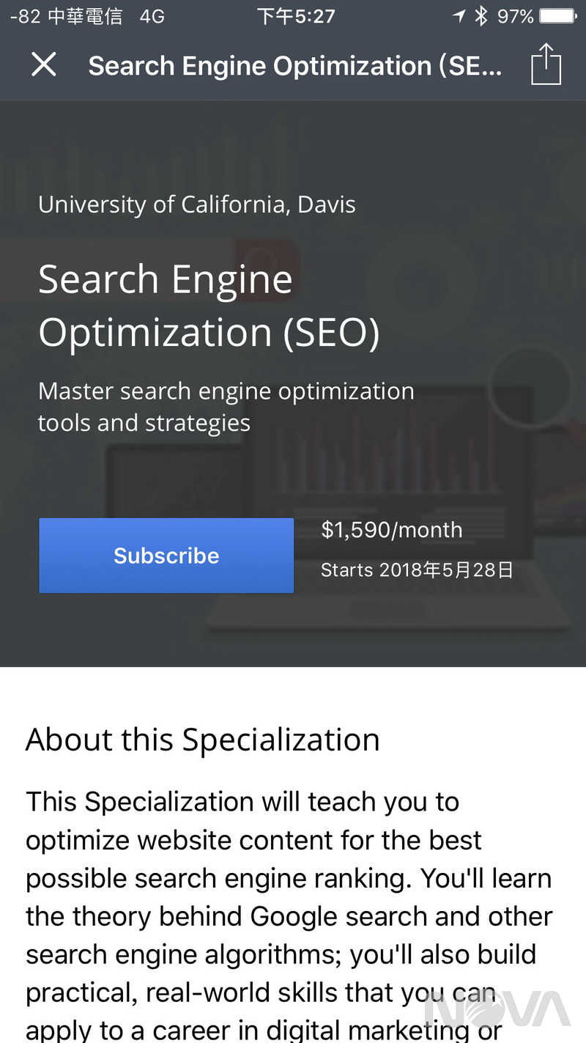Viewport: 586px width, 1043px height.
Task: Tap the University of California, Davis label
Action: click(197, 204)
